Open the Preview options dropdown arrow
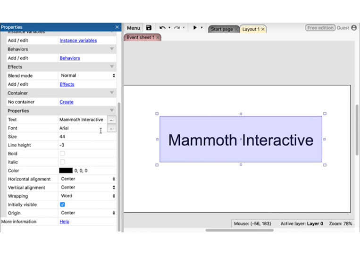Viewport: 360px width, 255px height. (202, 28)
